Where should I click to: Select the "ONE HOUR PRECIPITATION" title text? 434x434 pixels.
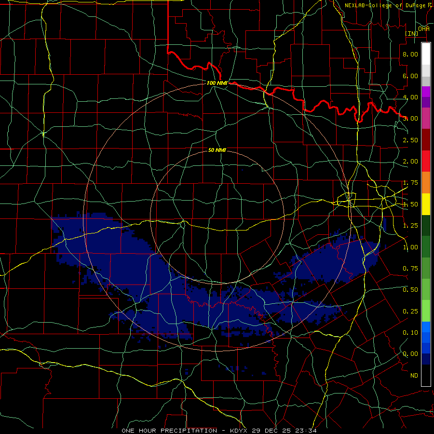(169, 431)
